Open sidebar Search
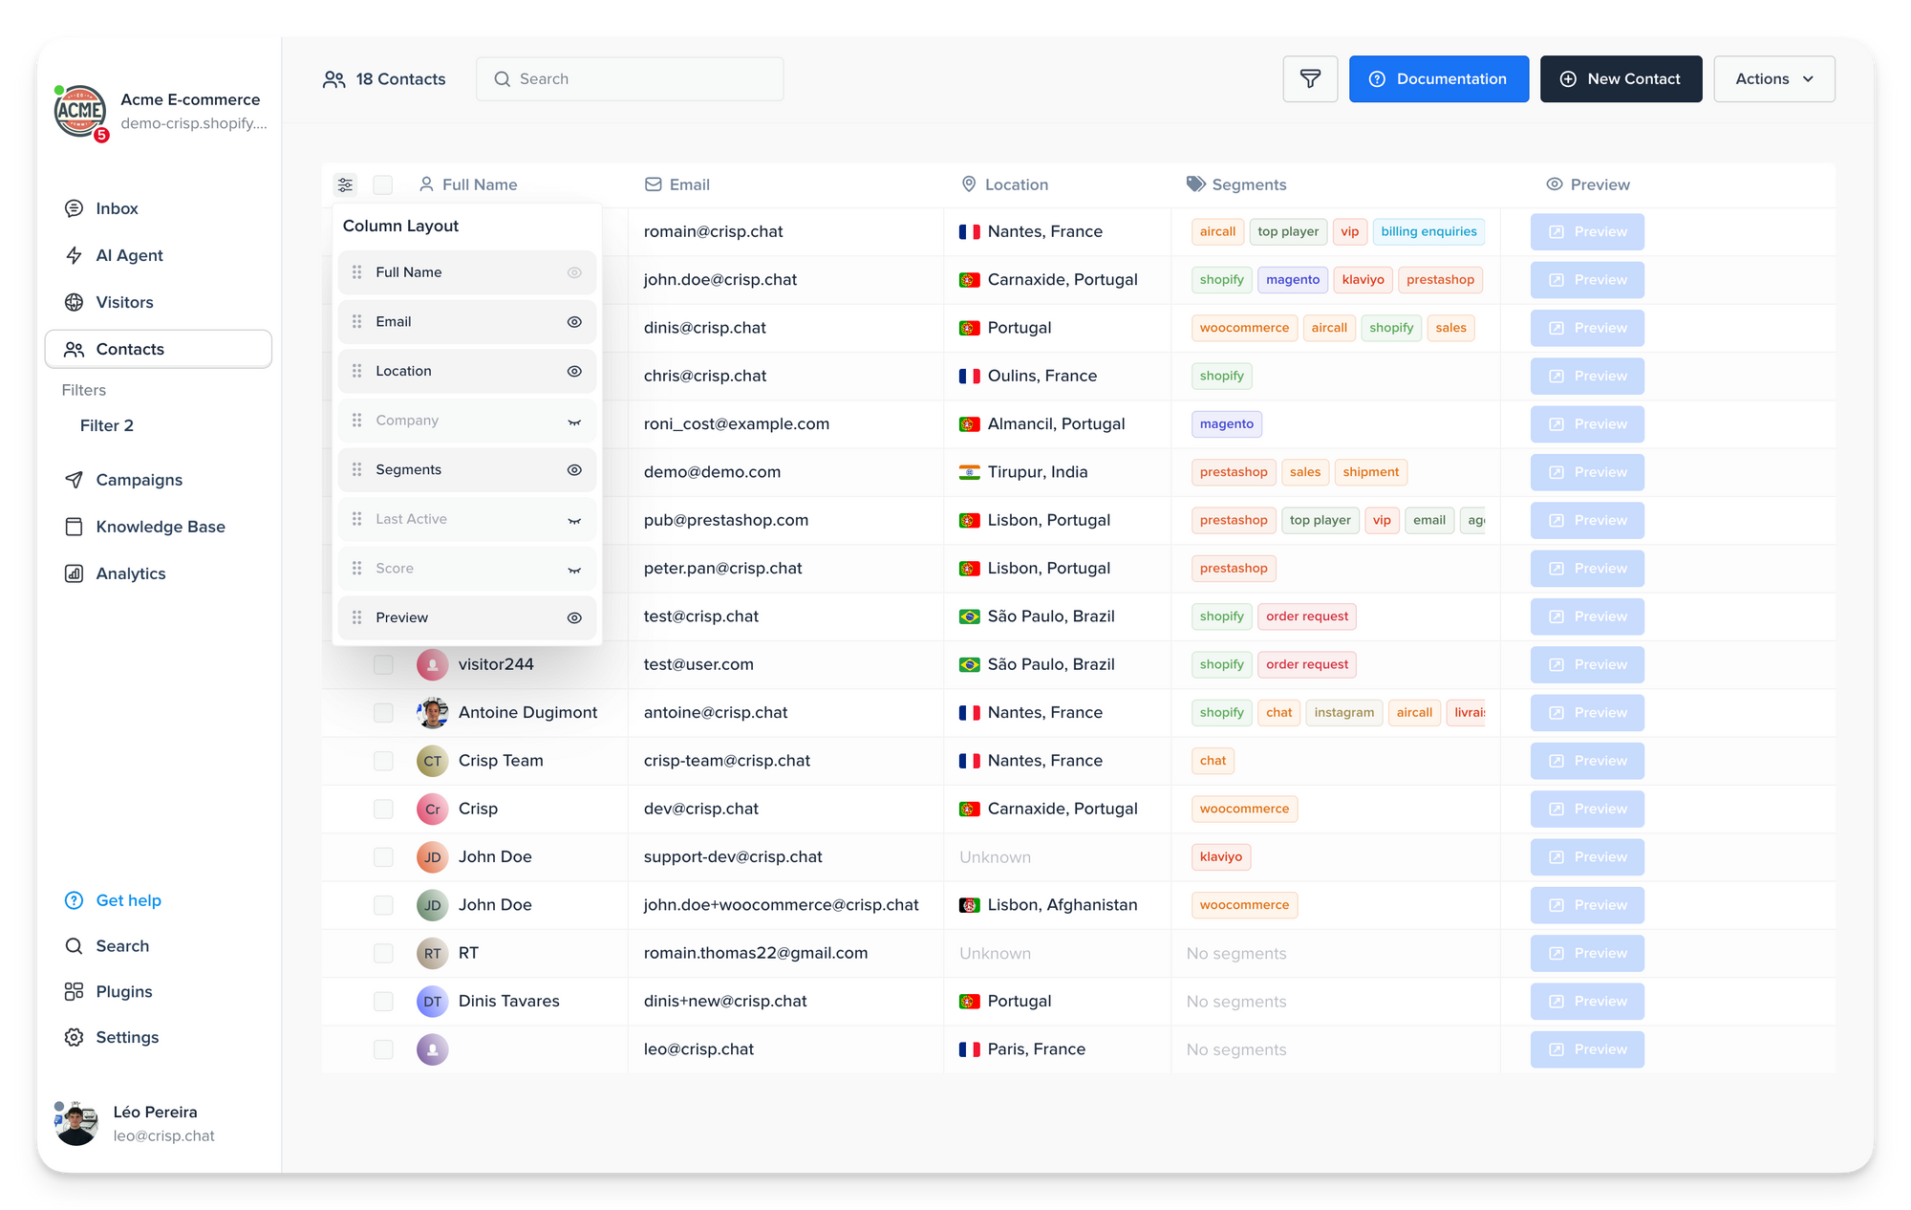 point(159,946)
